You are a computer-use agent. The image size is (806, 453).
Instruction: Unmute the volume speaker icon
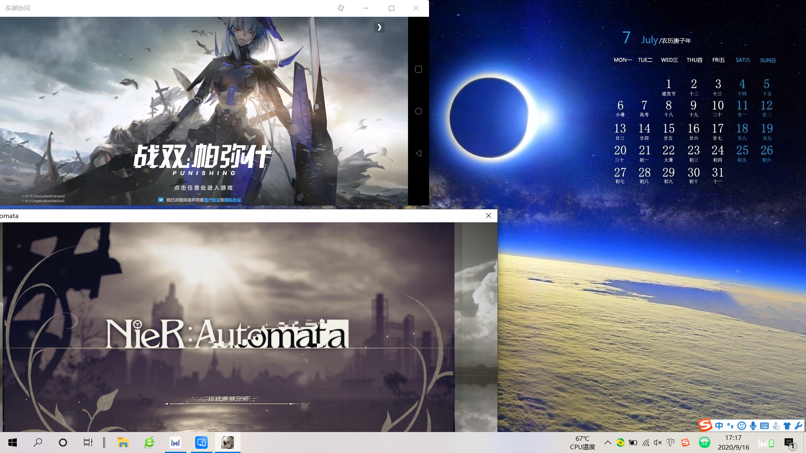[x=658, y=443]
